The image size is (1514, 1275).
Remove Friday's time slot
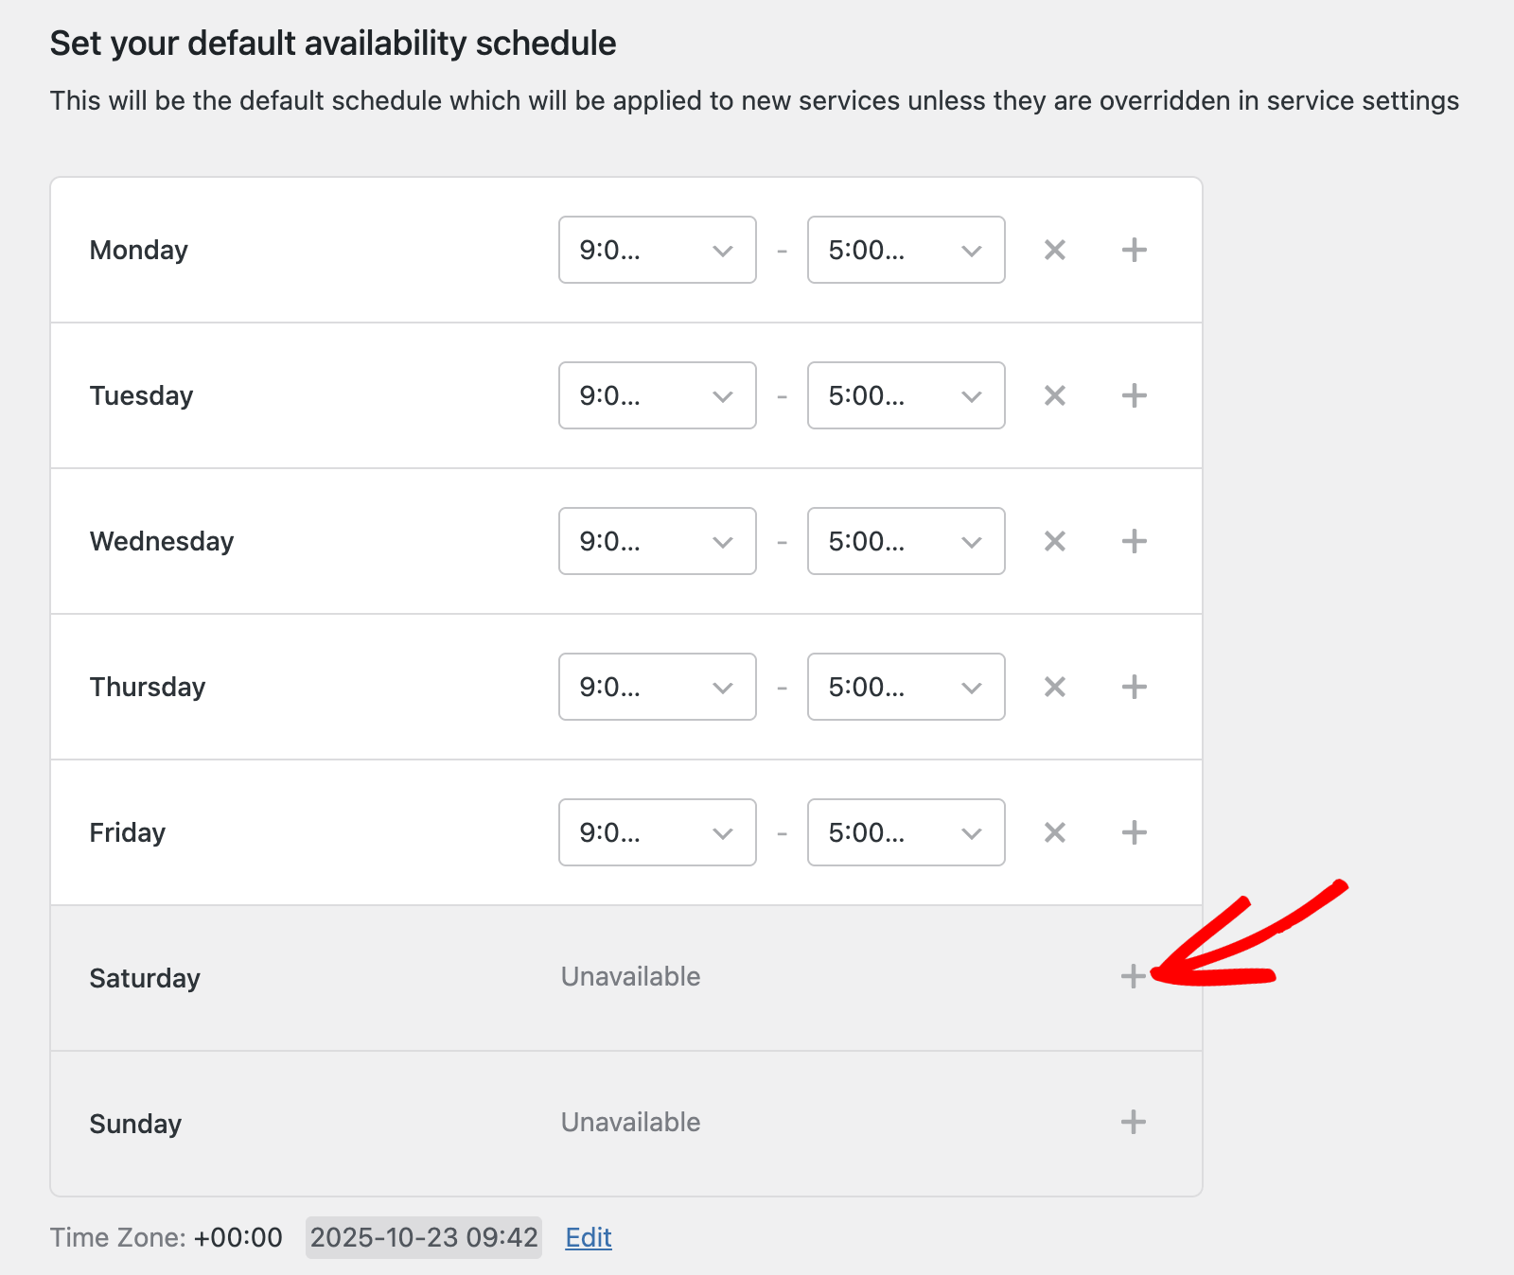tap(1054, 832)
